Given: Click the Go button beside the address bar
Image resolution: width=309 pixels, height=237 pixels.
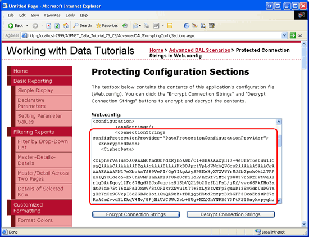Looking at the screenshot, I should (297, 35).
